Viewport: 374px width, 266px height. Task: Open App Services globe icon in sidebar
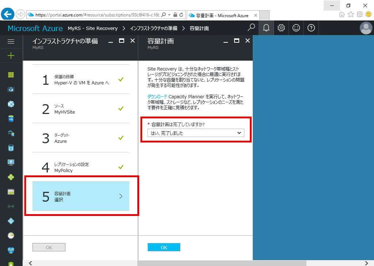[11, 104]
